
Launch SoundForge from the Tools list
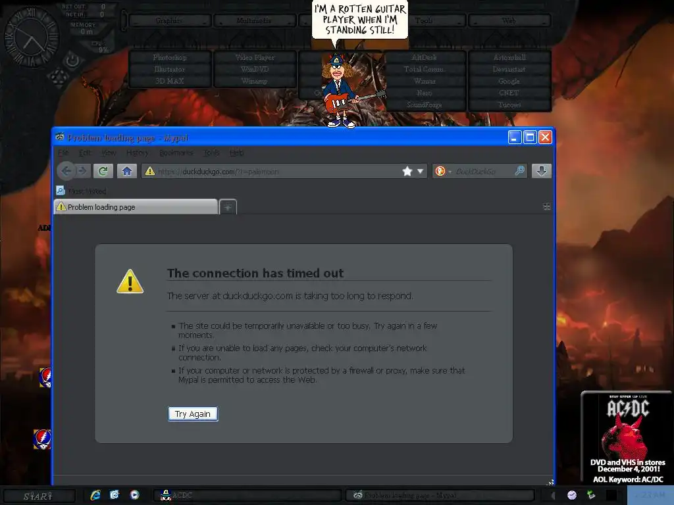425,105
